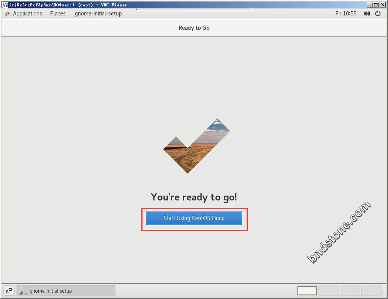The image size is (388, 299).
Task: Open the Places menu
Action: coord(58,14)
